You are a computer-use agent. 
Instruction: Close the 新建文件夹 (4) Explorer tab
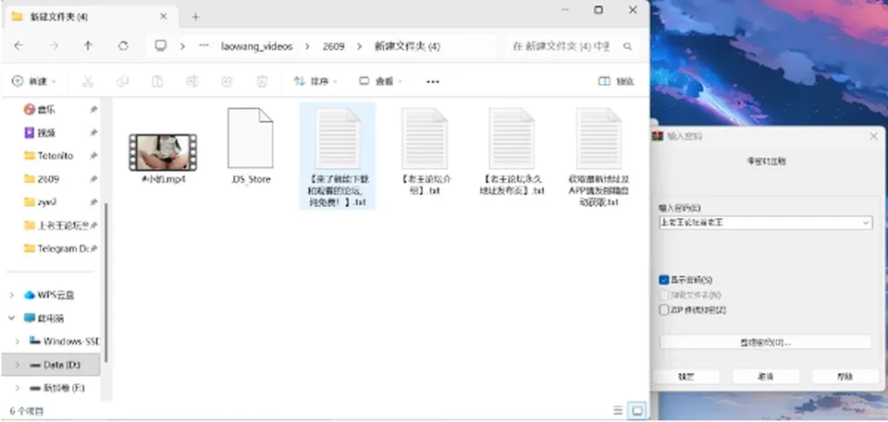163,17
